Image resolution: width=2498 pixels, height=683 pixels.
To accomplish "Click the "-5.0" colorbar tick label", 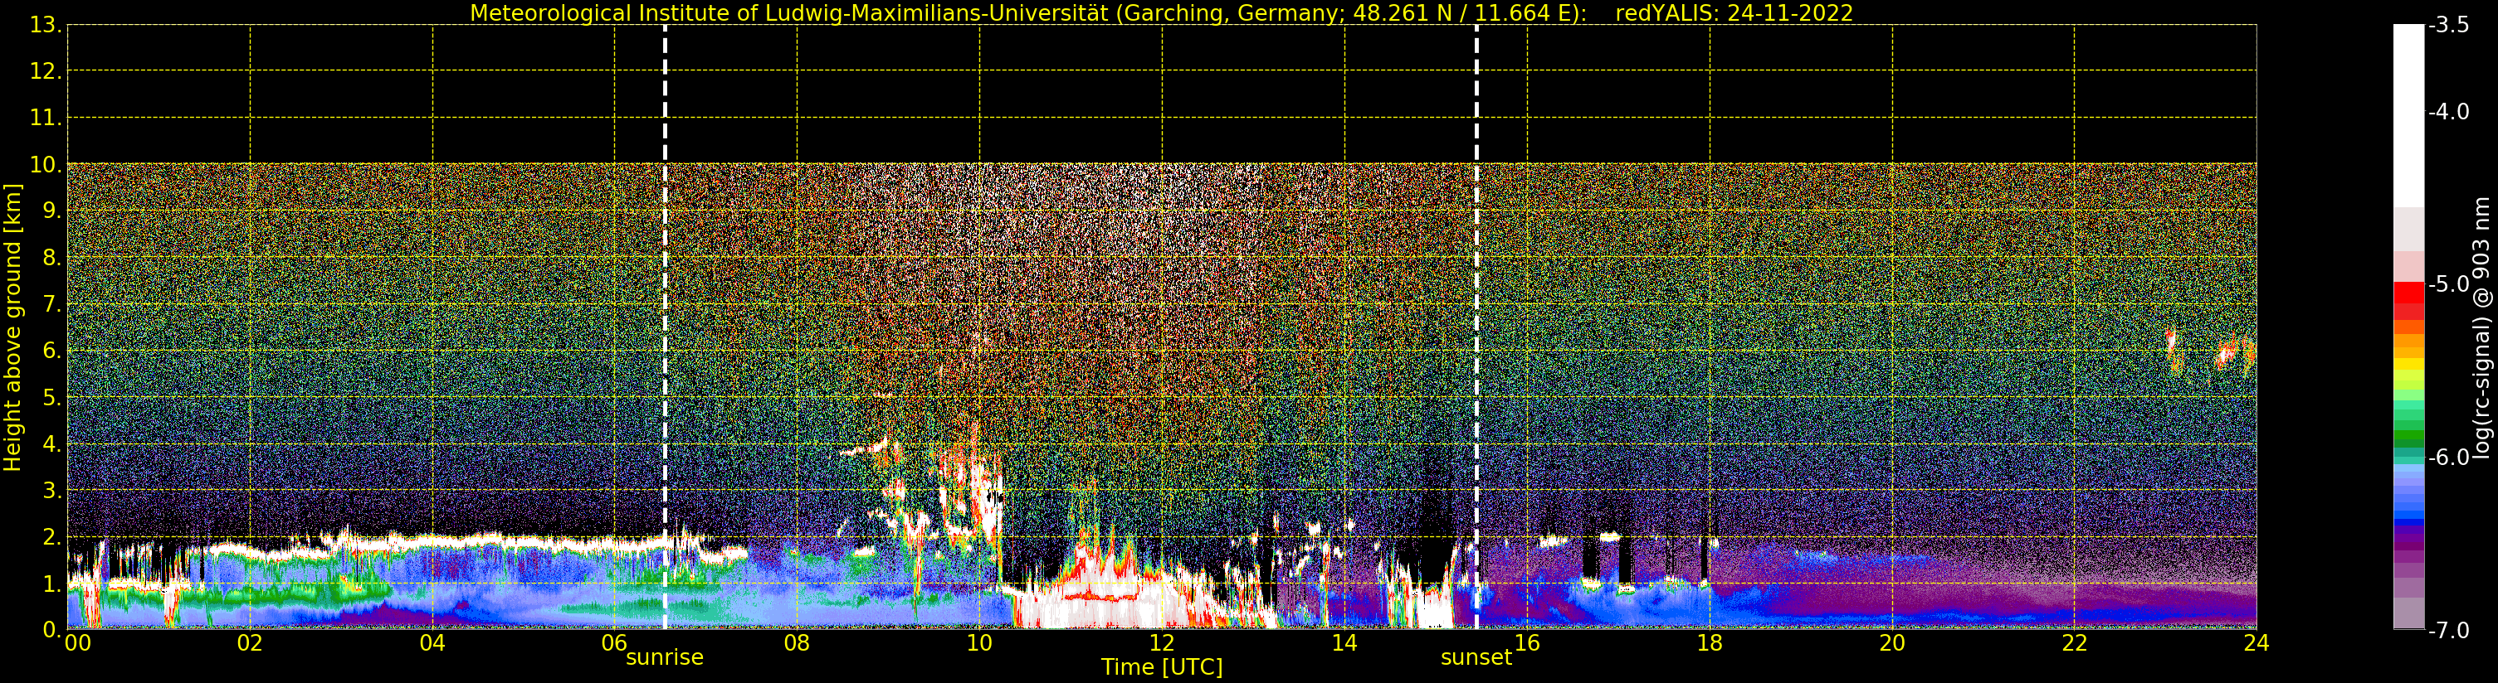I will (x=2448, y=285).
